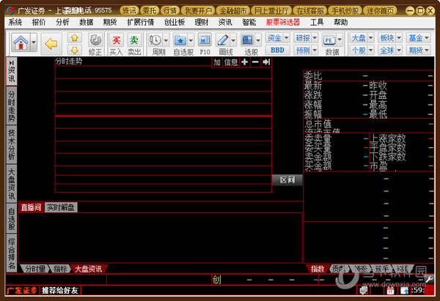Viewport: 440px width, 301px height.
Task: Collapse the sidebar with 资讯 tab
Action: pyautogui.click(x=12, y=62)
